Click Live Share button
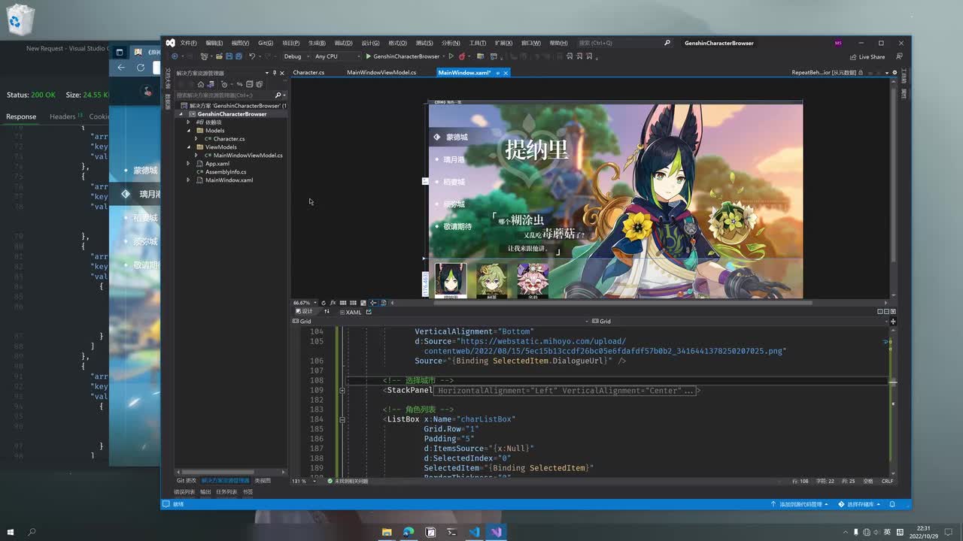This screenshot has height=541, width=963. click(867, 57)
